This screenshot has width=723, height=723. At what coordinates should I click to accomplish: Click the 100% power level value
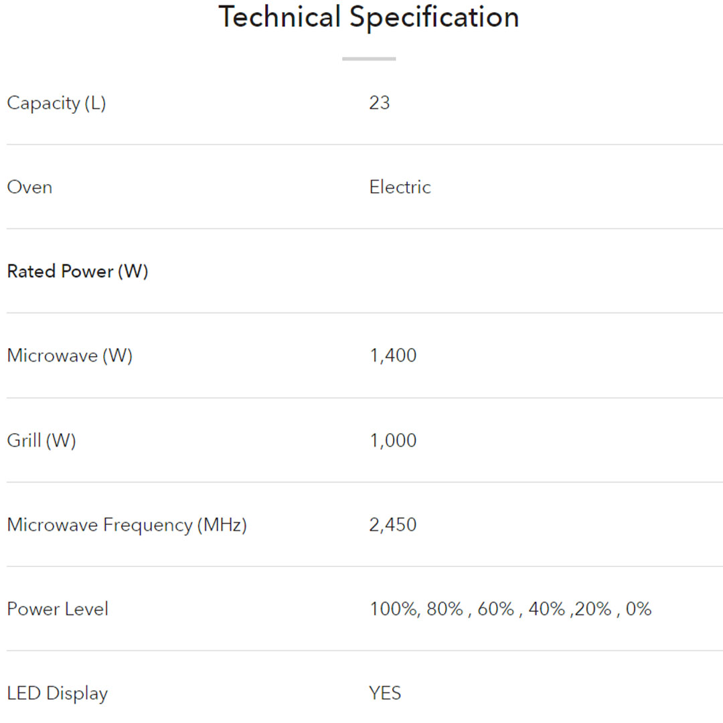[394, 609]
